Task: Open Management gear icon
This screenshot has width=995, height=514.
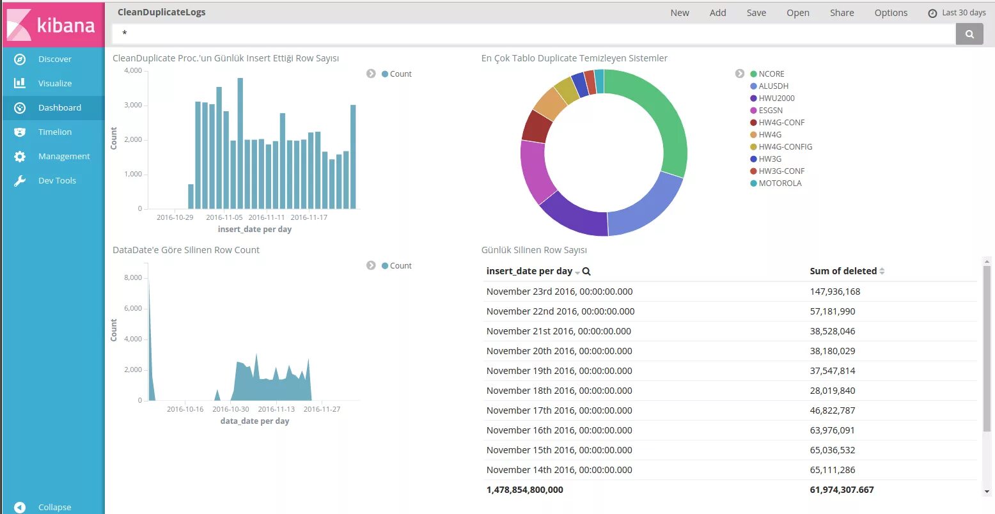Action: (20, 156)
